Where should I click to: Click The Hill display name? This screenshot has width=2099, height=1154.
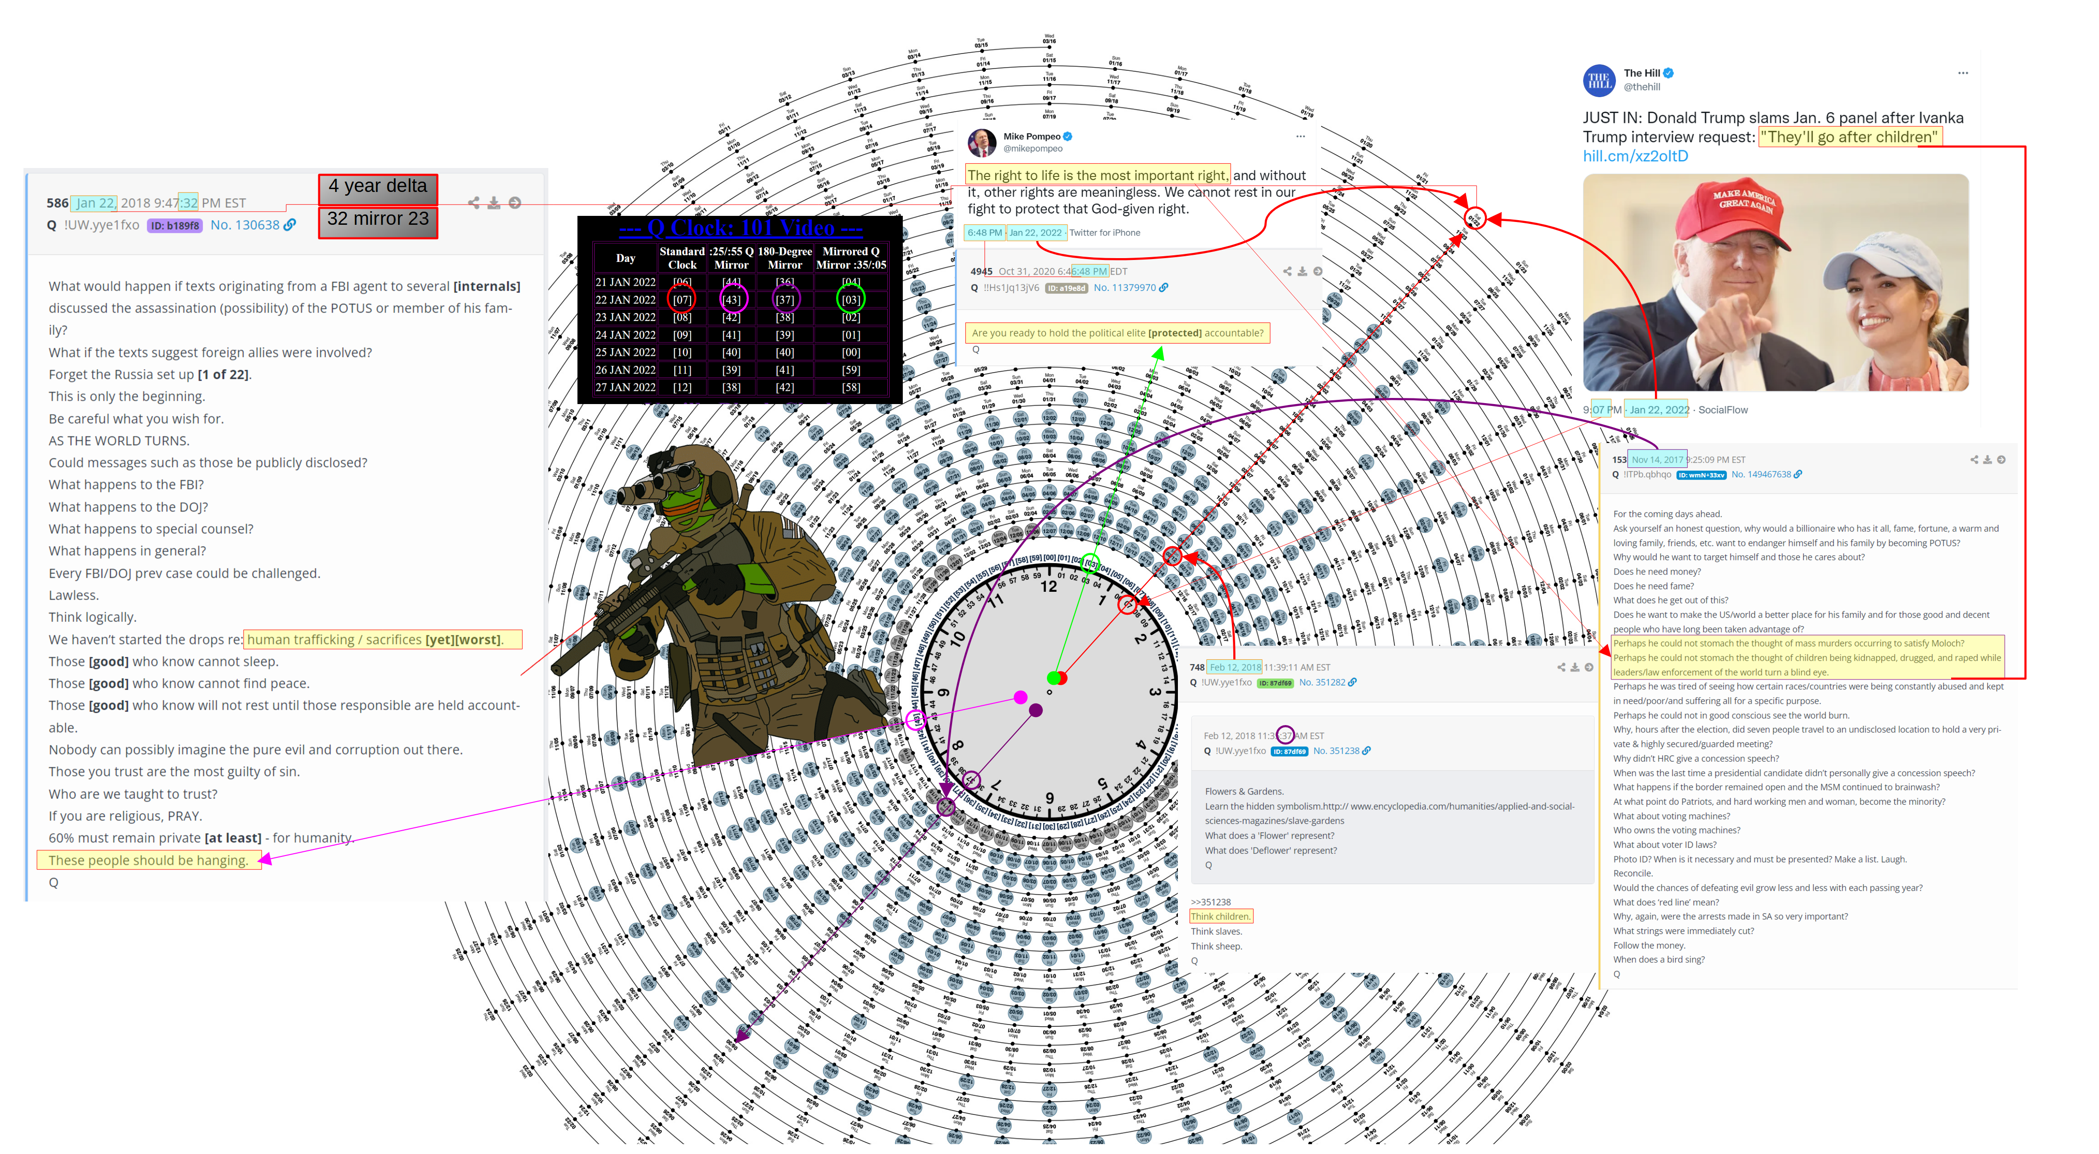tap(1641, 72)
